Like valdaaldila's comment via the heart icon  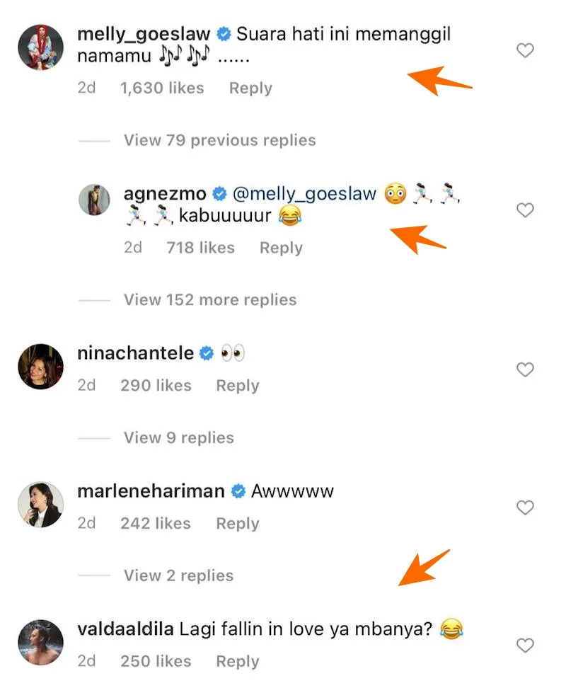[525, 646]
